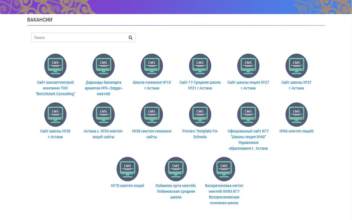Open CMS icon above Средняя школа №21
The height and width of the screenshot is (220, 352).
pos(200,65)
